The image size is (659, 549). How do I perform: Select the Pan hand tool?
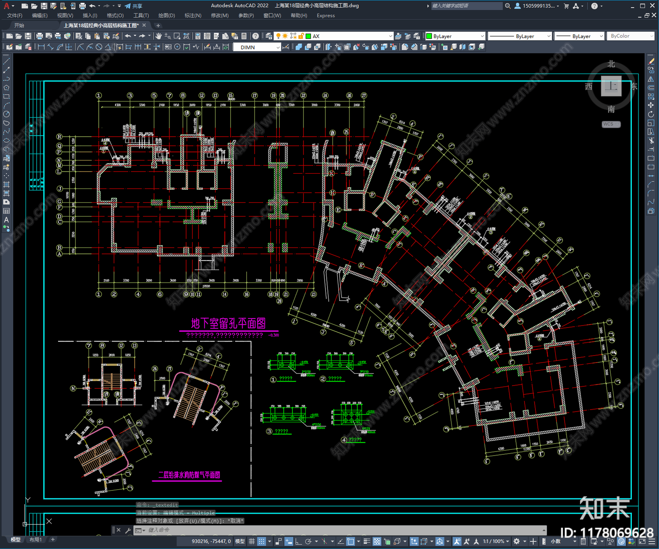pyautogui.click(x=159, y=36)
